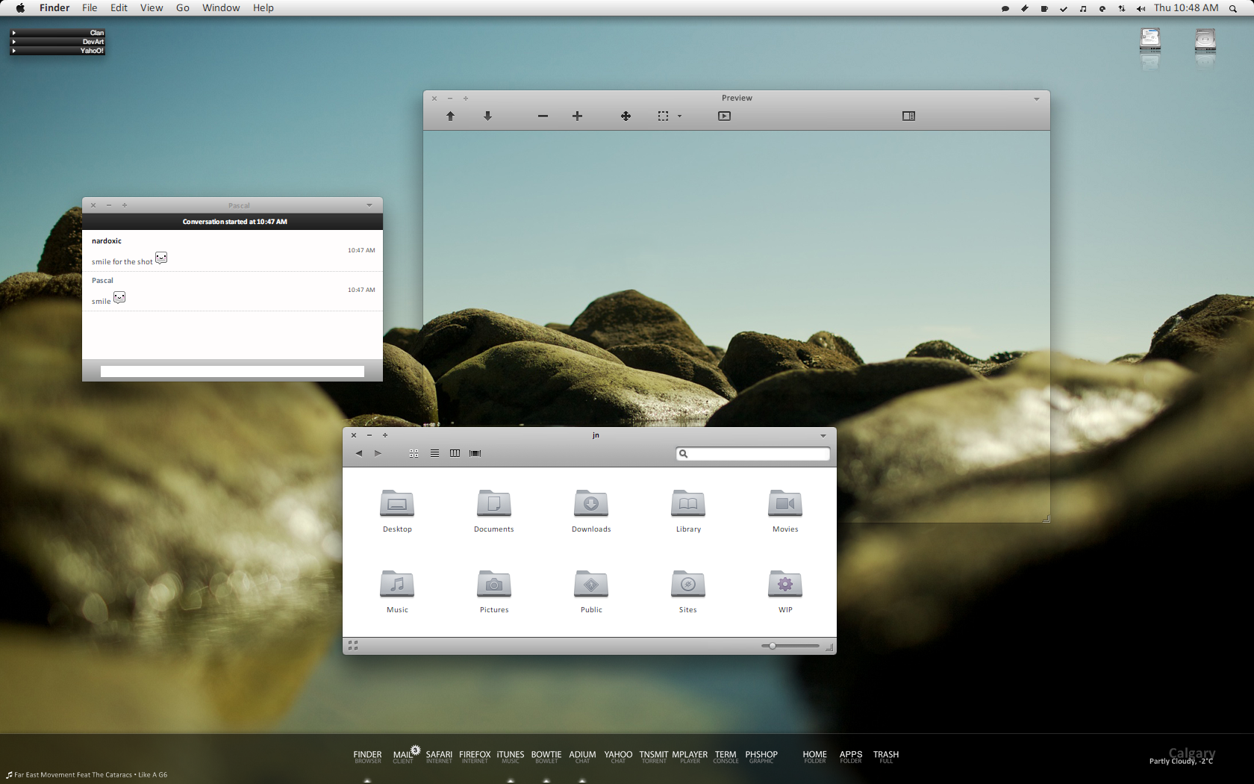The width and height of the screenshot is (1254, 784).
Task: Open the Apple menu
Action: (x=20, y=8)
